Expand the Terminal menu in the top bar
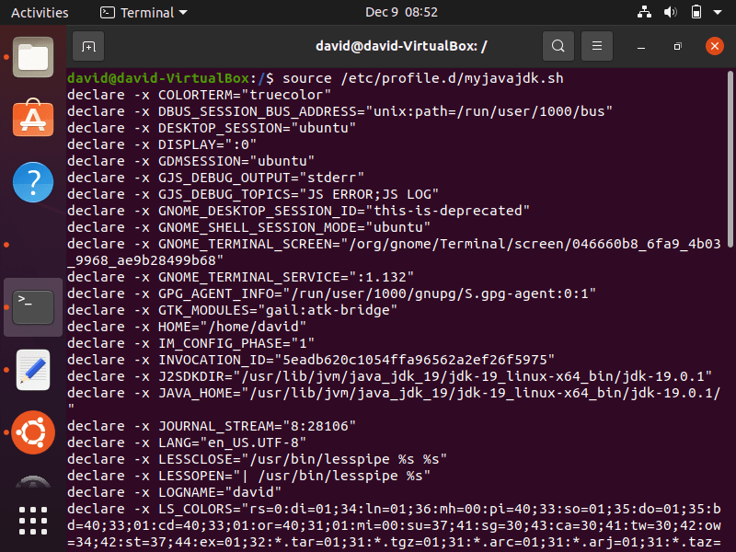 (143, 12)
